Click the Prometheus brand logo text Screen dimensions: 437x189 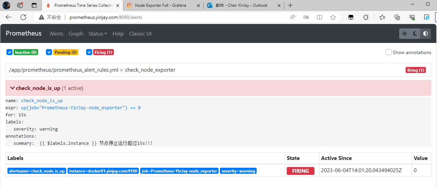tap(24, 33)
